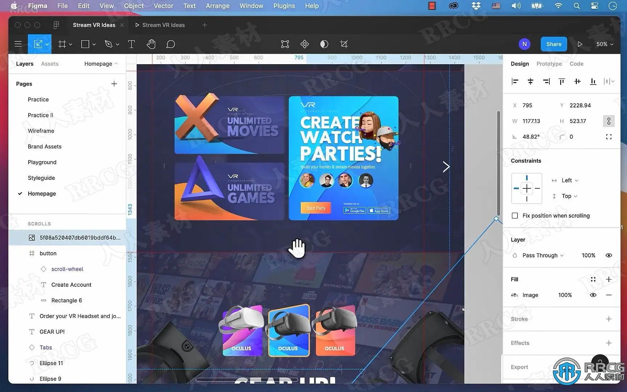Viewport: 627px width, 392px height.
Task: Click the blue Share button
Action: pyautogui.click(x=554, y=44)
